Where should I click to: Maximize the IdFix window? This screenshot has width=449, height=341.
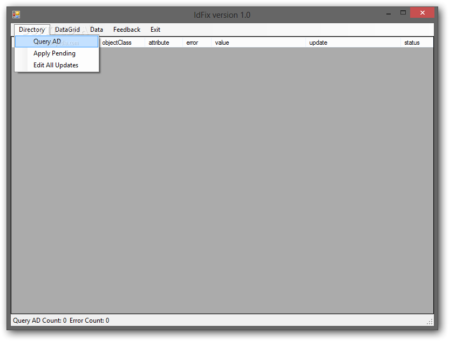click(403, 12)
